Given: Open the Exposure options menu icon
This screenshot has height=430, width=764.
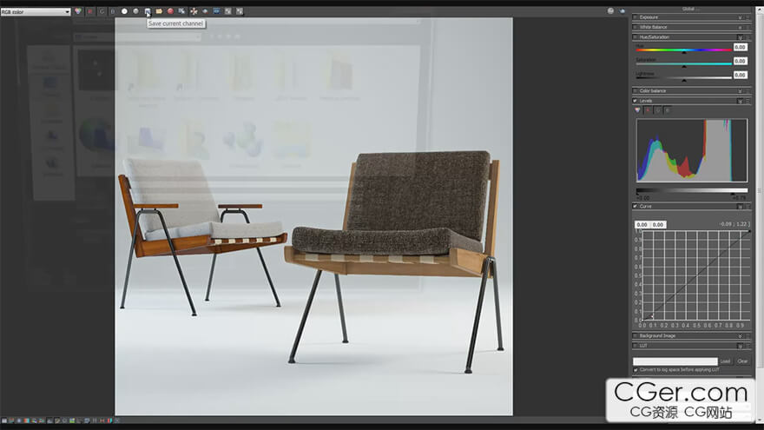Looking at the screenshot, I should pos(748,17).
